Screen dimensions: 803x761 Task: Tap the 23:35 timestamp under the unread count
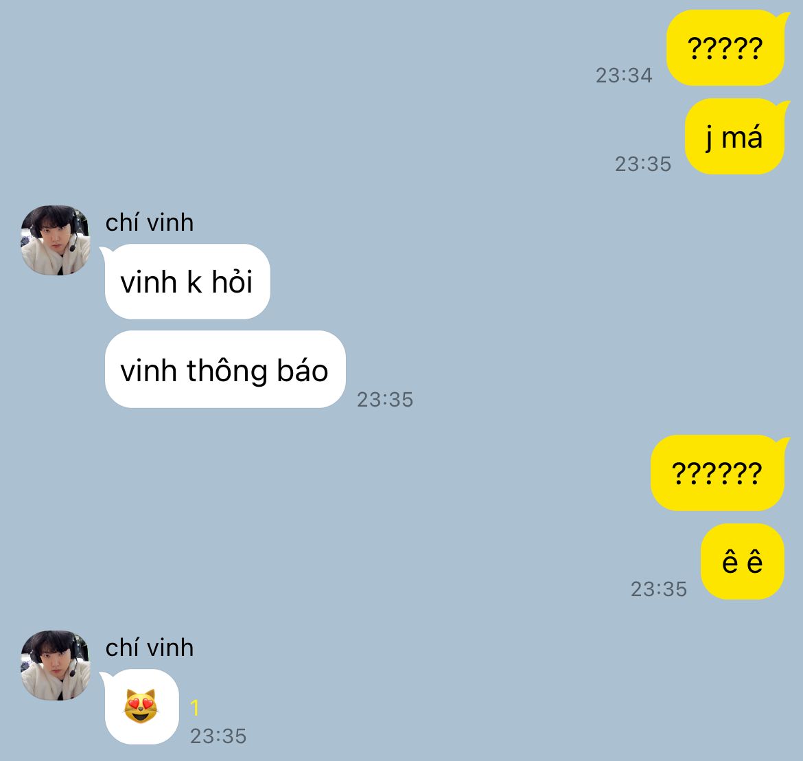coord(218,736)
